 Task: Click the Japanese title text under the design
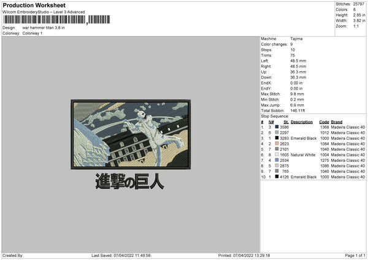click(x=129, y=182)
